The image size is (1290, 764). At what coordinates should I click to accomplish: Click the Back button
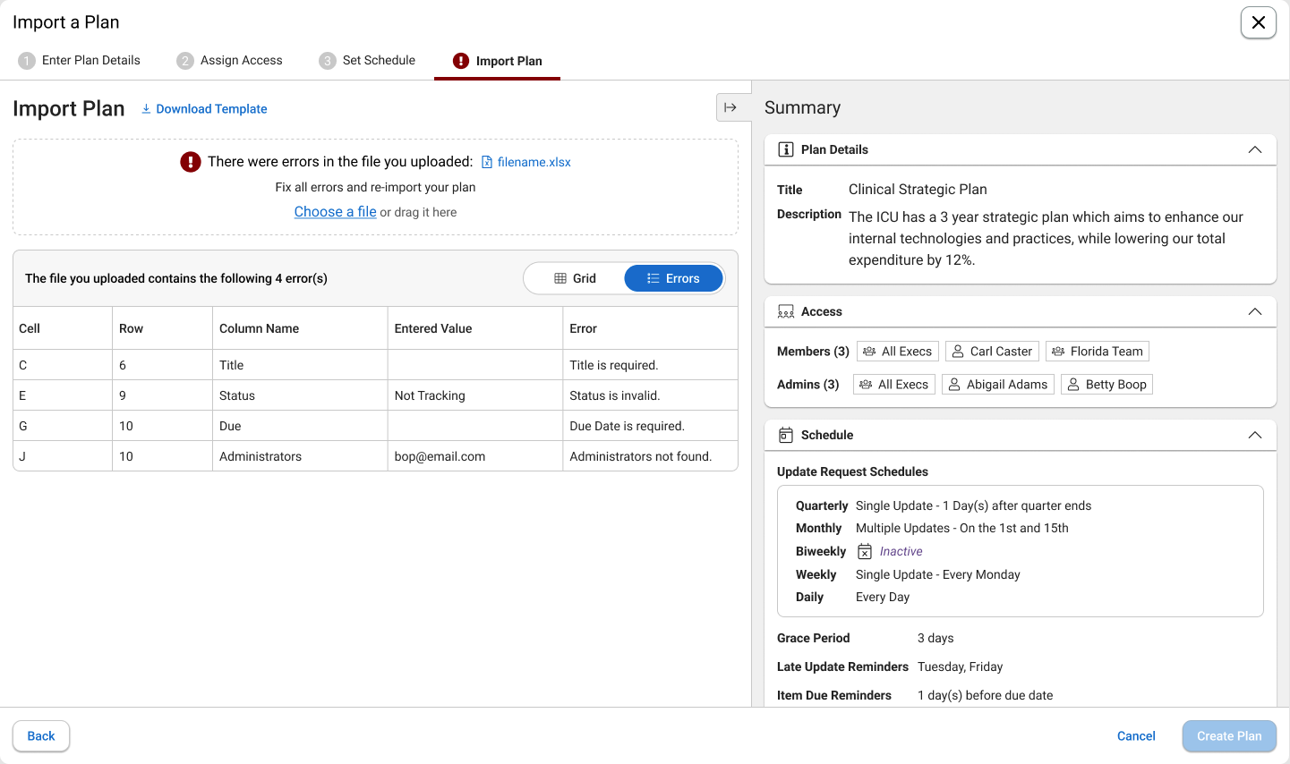coord(41,736)
